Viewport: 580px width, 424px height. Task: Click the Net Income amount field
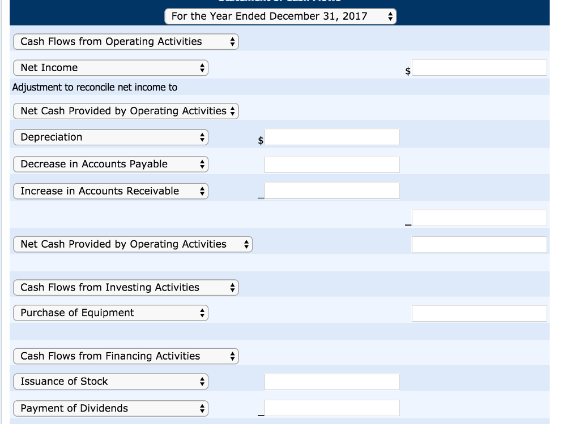tap(479, 68)
